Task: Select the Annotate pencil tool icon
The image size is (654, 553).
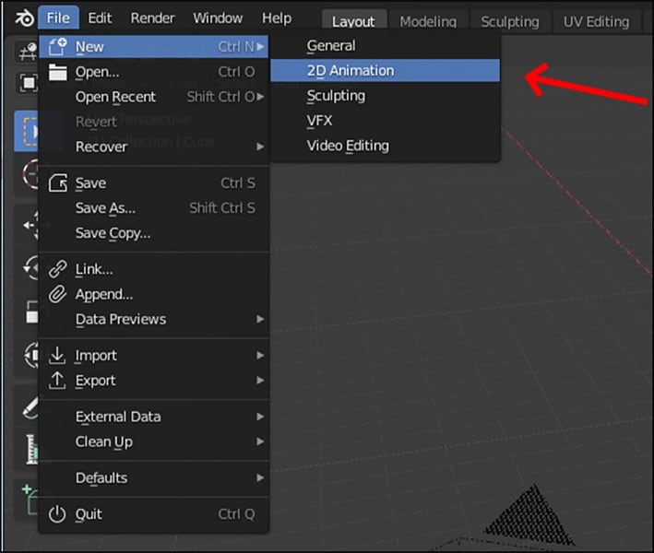Action: [x=30, y=407]
